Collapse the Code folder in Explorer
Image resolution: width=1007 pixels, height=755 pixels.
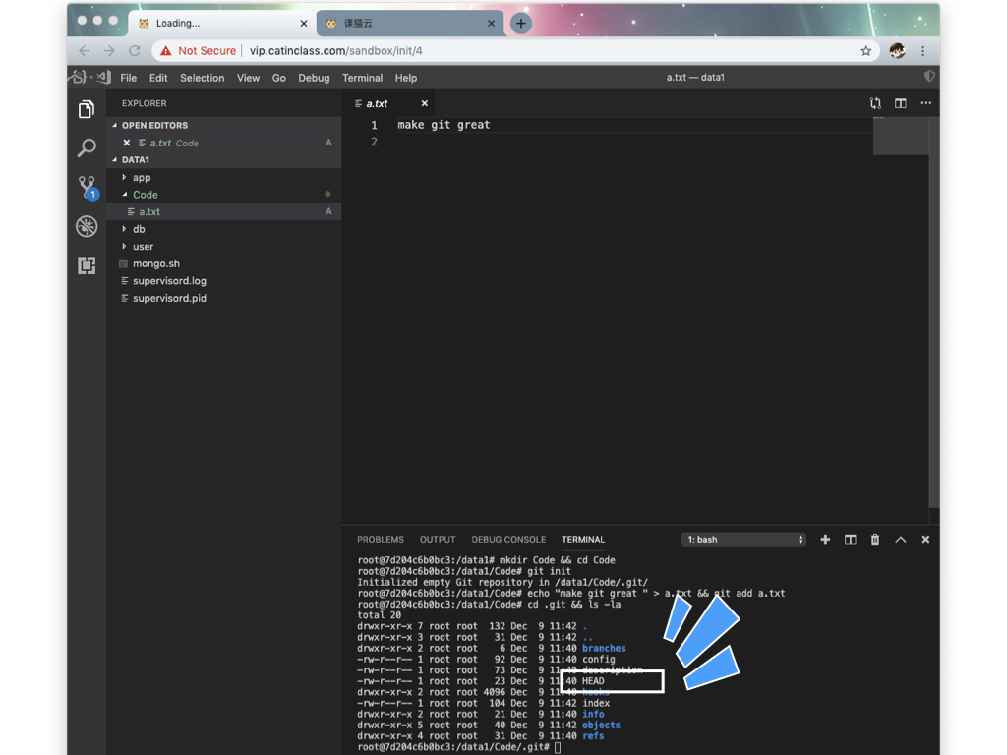pos(145,195)
